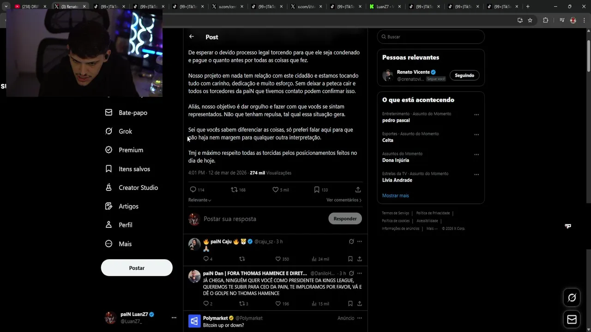591x332 pixels.
Task: Open more options on paiN Caju reply
Action: coord(360,242)
